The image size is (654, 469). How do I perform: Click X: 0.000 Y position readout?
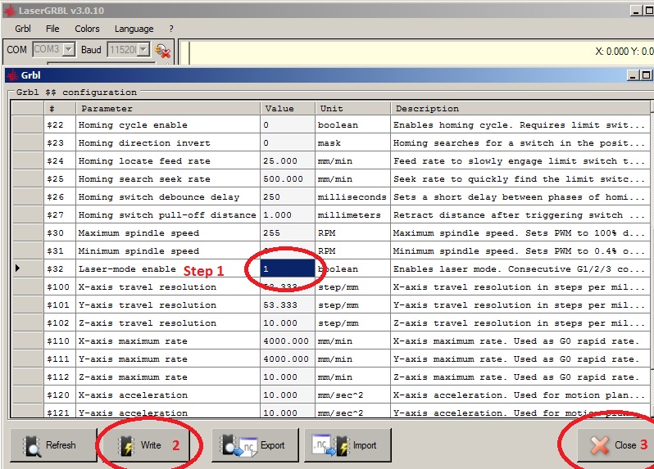tap(624, 52)
